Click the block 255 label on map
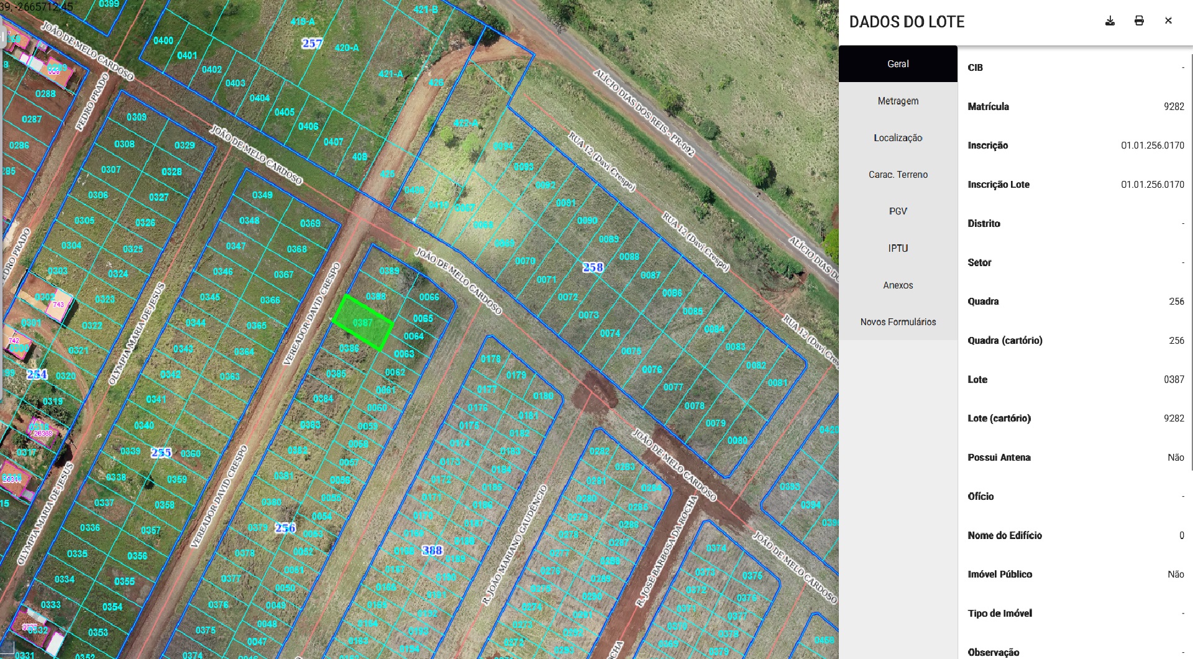1193x659 pixels. point(161,453)
